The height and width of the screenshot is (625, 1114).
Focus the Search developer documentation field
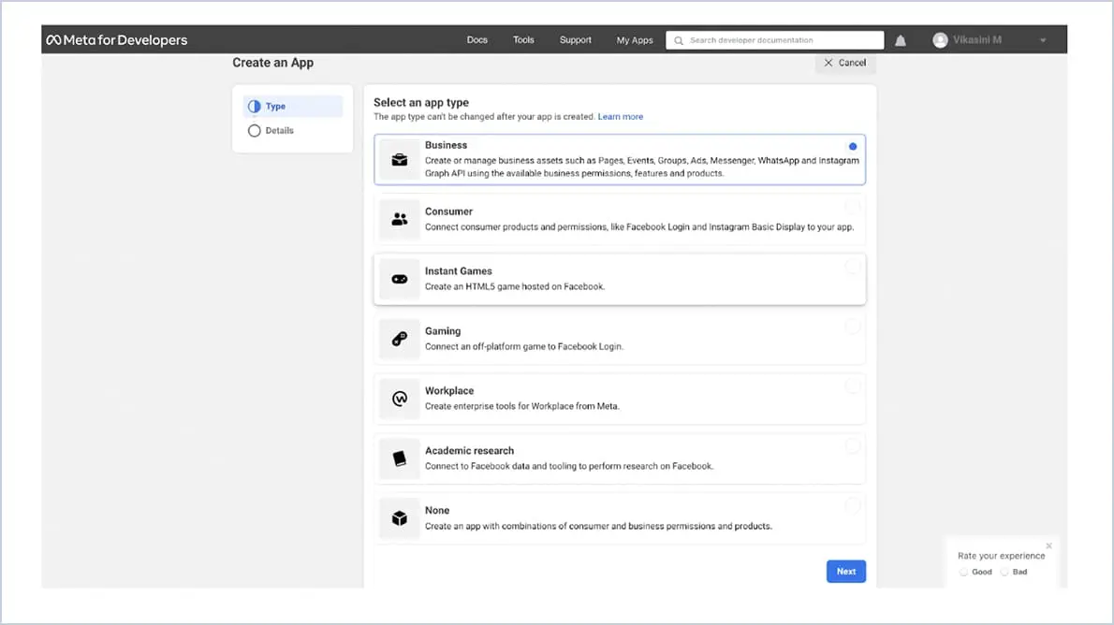point(775,40)
